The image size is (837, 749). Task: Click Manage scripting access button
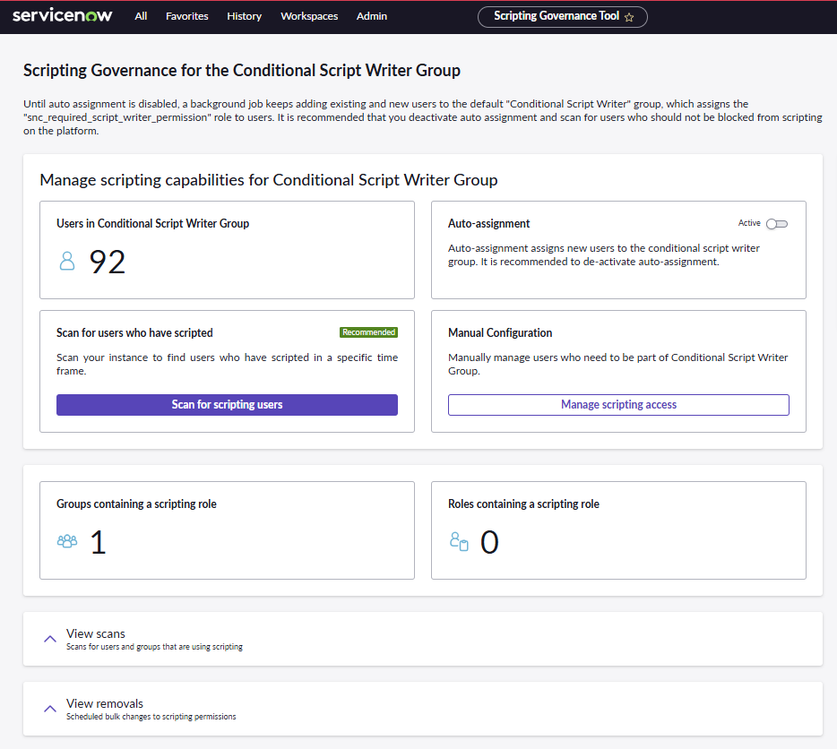[618, 405]
